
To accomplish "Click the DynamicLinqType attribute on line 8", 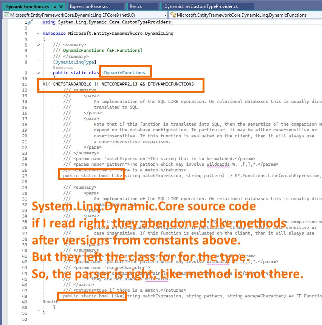I will point(75,62).
